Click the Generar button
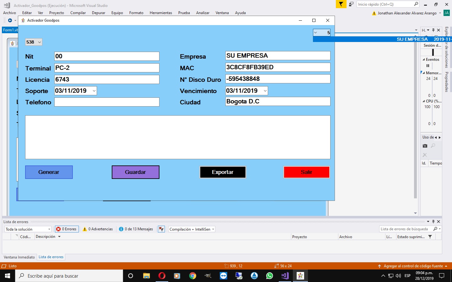The image size is (452, 282). (49, 172)
